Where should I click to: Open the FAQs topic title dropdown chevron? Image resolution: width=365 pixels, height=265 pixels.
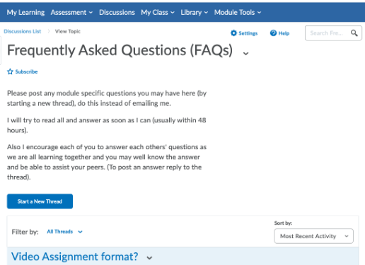[245, 53]
